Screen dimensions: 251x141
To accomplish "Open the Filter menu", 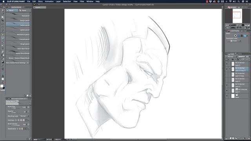I will pyautogui.click(x=82, y=2).
